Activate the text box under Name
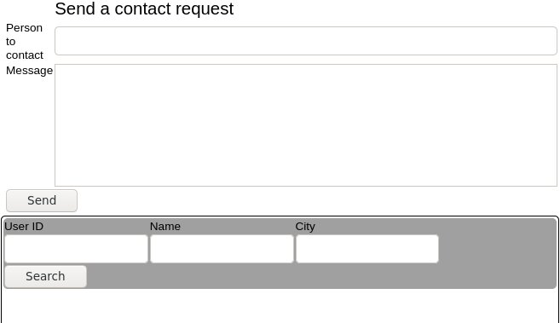Screen dimensions: 560x323 [222, 249]
